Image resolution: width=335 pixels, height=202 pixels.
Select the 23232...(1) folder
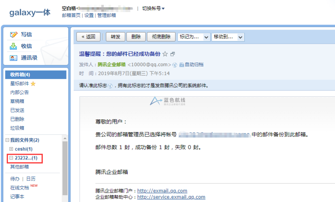pyautogui.click(x=26, y=158)
